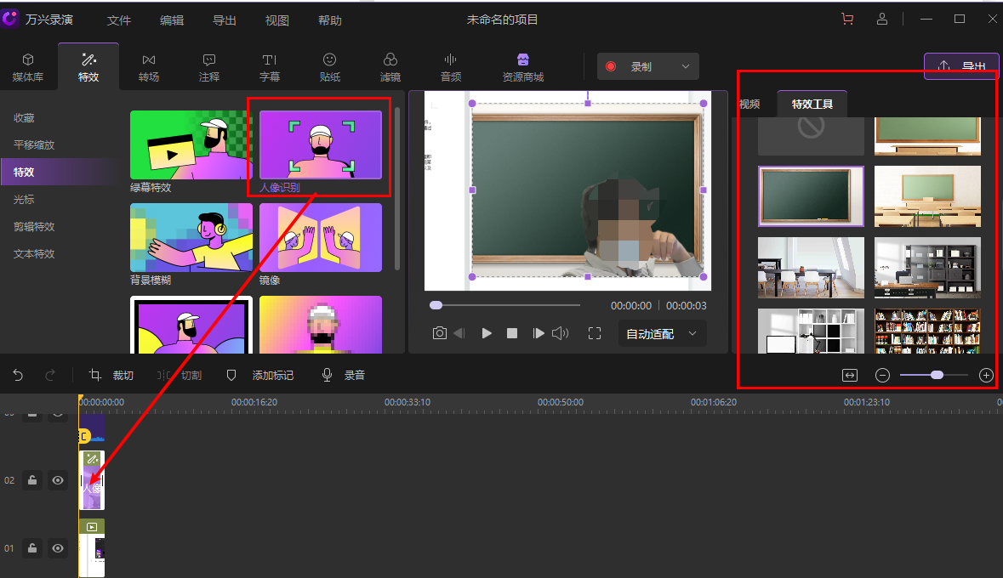
Task: Choose the 背景模糊 effect thumbnail
Action: [191, 237]
